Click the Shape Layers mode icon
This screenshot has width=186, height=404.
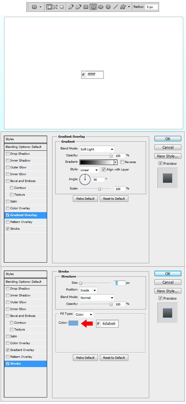49,7
